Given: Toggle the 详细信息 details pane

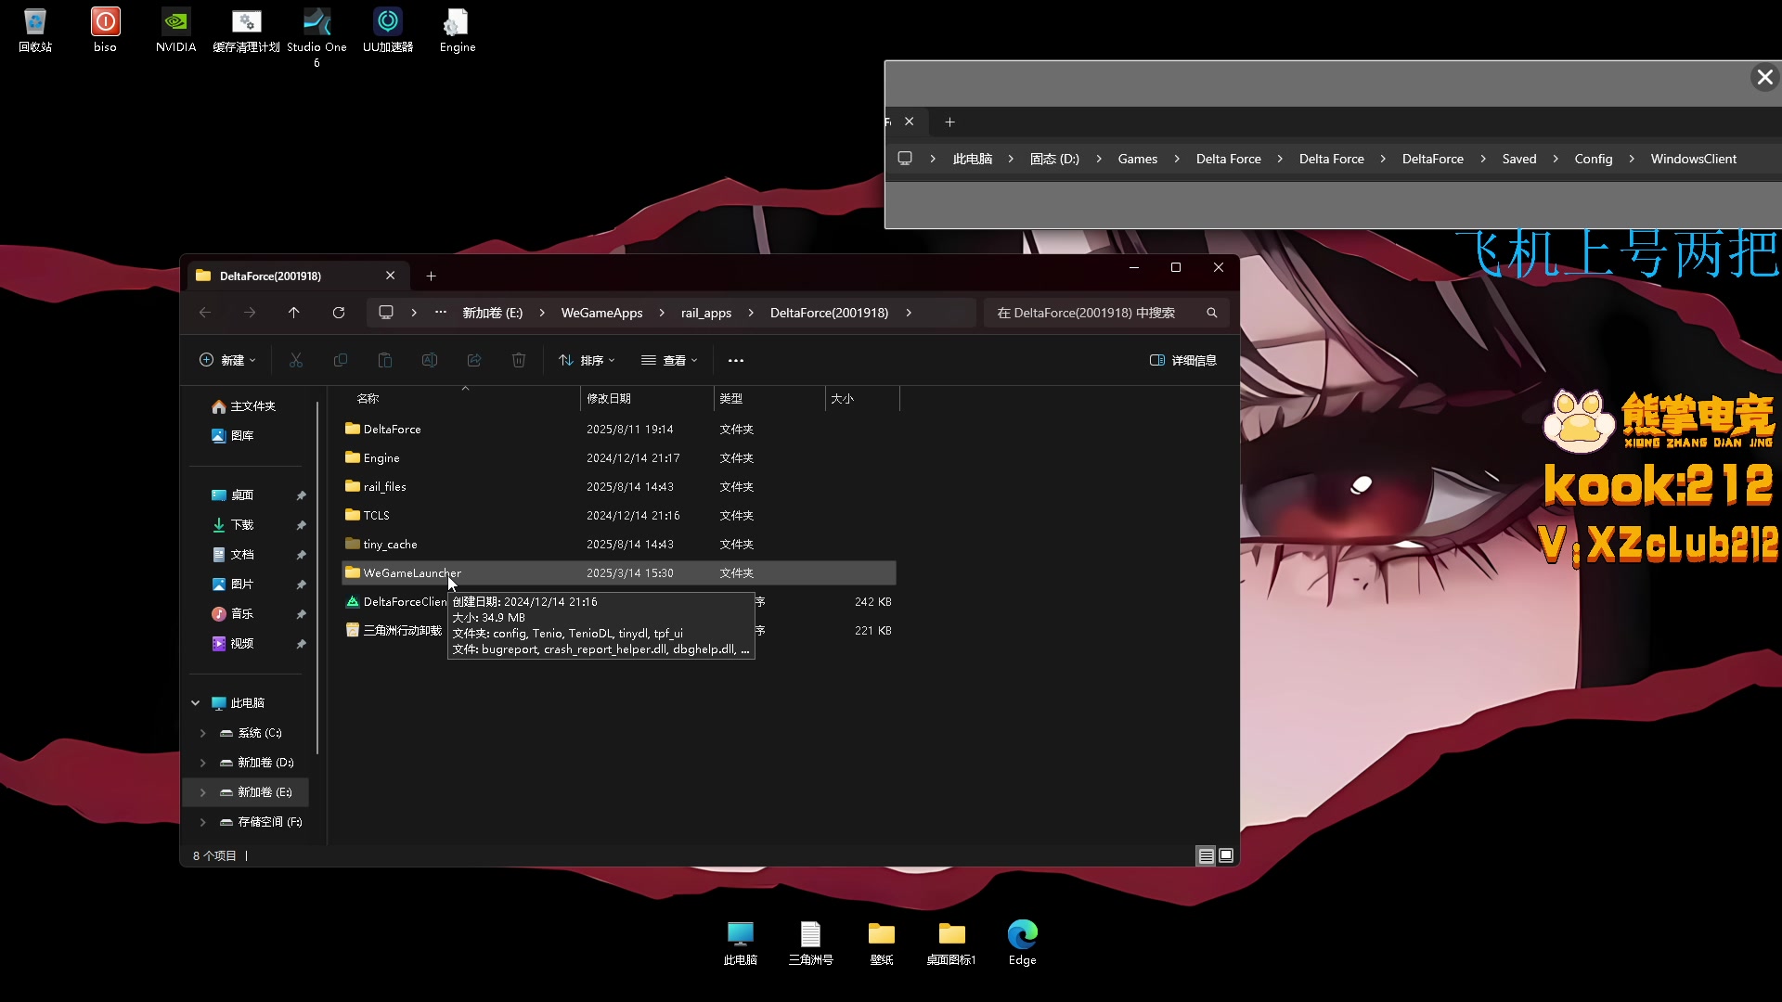Looking at the screenshot, I should tap(1183, 360).
